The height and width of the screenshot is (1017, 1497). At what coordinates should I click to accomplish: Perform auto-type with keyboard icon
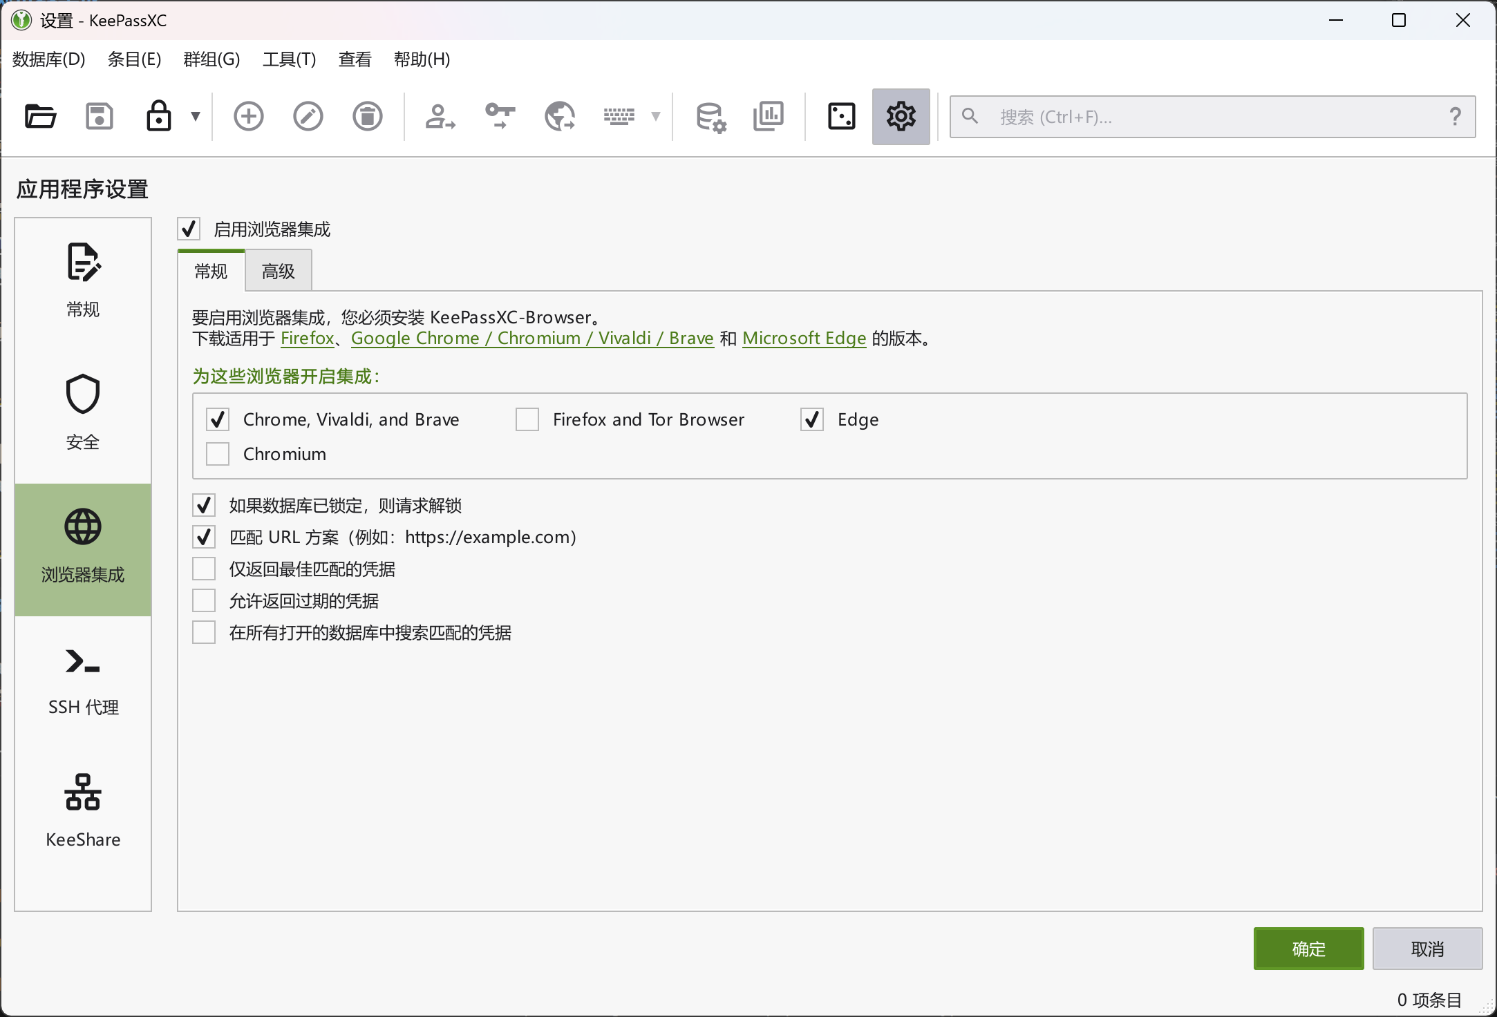coord(619,116)
